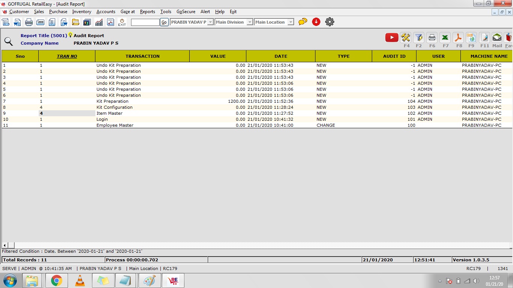Export report to PDF (F8)
Viewport: 513px width, 288px height.
(x=458, y=37)
